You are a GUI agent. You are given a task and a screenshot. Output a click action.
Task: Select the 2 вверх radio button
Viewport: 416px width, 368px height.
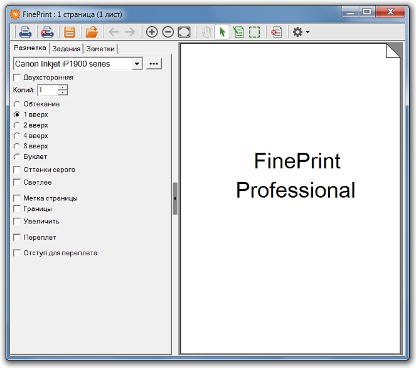pyautogui.click(x=17, y=125)
